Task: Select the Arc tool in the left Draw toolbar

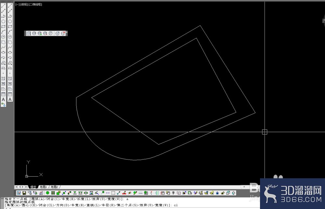Action: 3,32
